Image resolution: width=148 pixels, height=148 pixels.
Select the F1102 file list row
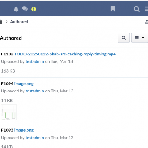(x=74, y=63)
